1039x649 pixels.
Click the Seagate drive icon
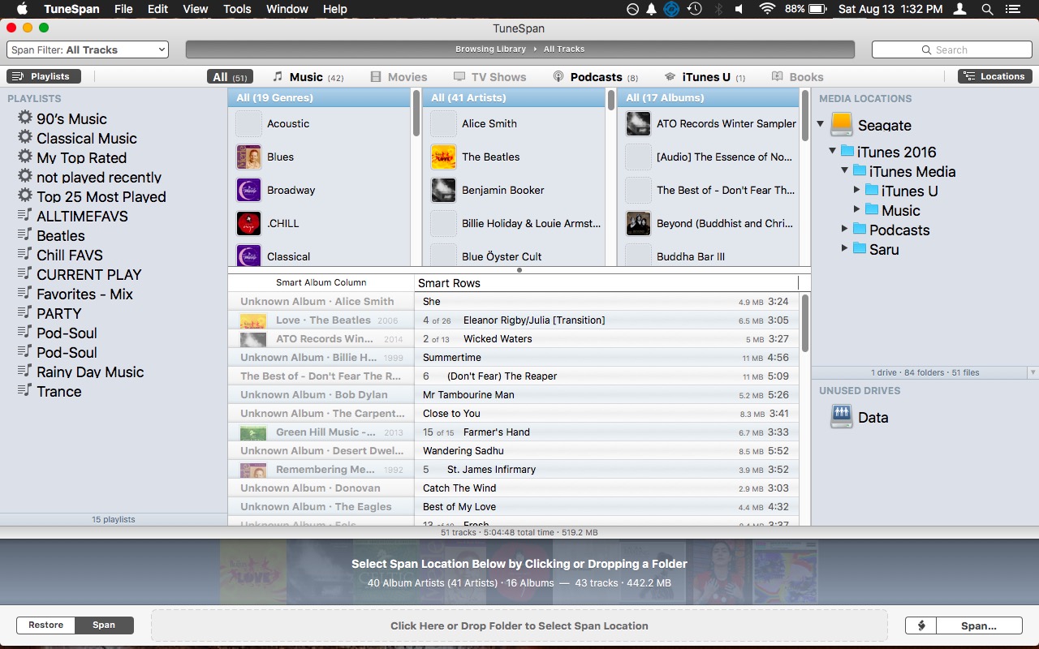click(x=843, y=125)
